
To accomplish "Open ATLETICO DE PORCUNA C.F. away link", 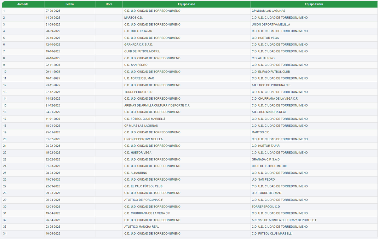I will tap(273, 85).
